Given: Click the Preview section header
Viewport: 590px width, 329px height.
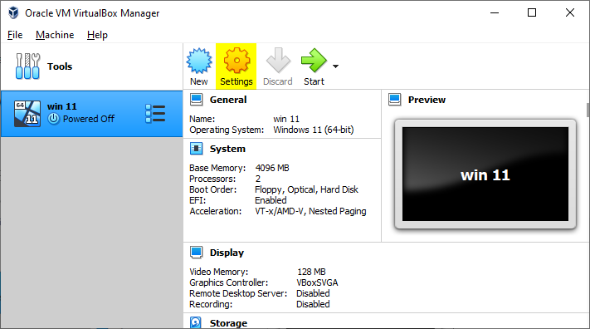Looking at the screenshot, I should point(427,100).
